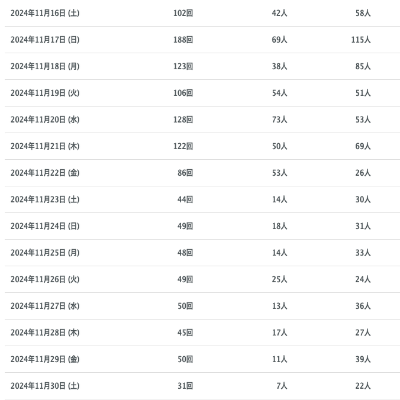The image size is (400, 400).
Task: Select the 106回 cell for November 19
Action: (183, 93)
